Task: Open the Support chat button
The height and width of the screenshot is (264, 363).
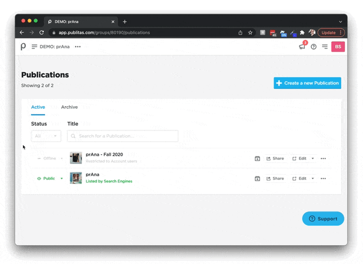Action: click(323, 219)
